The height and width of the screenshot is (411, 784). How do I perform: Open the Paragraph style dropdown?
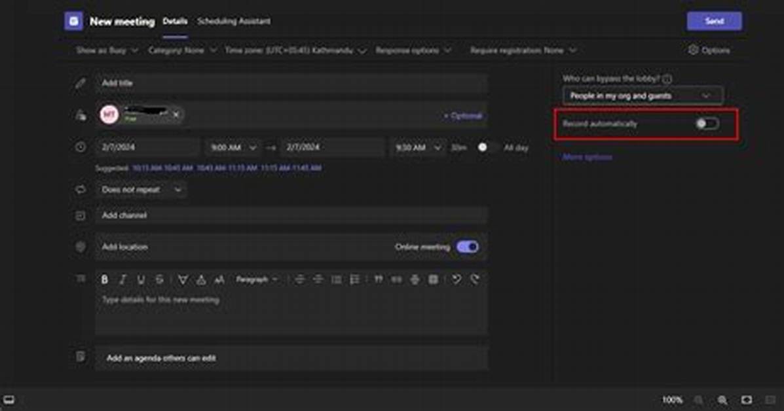pos(257,279)
